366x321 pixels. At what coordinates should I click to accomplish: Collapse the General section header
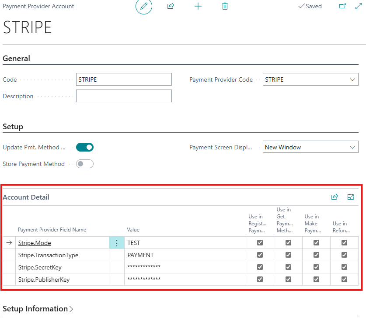click(x=17, y=59)
